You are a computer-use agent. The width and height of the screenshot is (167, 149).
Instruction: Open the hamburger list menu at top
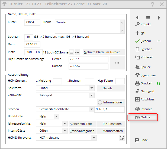tap(148, 18)
